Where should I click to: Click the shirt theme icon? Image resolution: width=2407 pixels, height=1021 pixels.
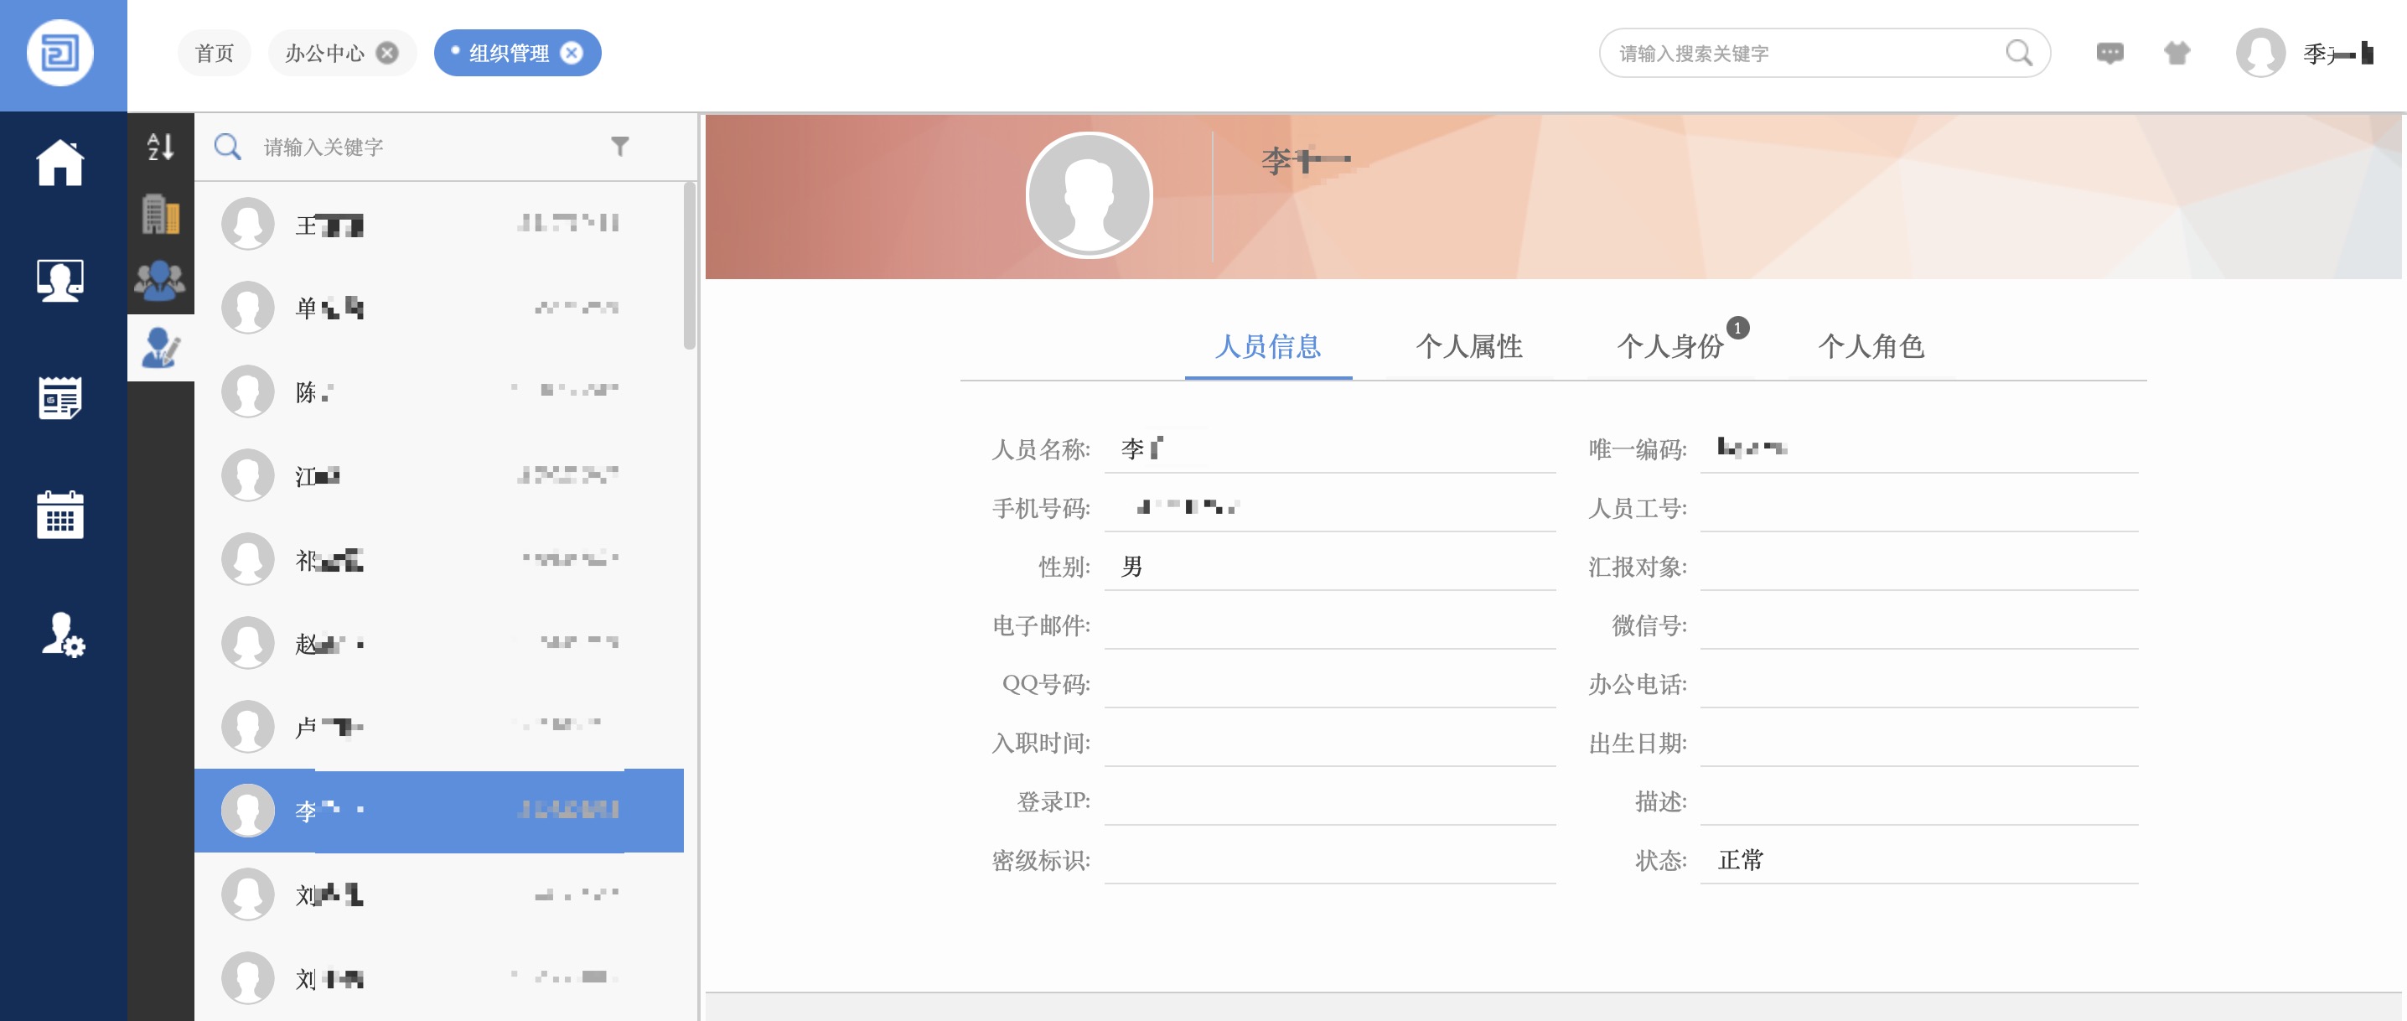(x=2177, y=54)
